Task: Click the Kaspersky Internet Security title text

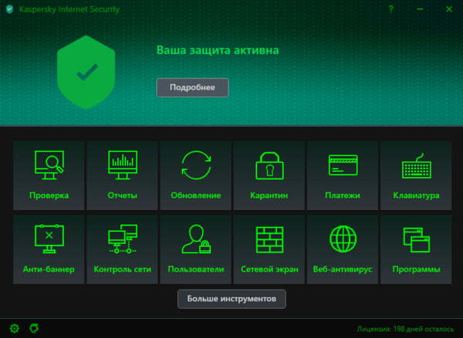Action: pyautogui.click(x=69, y=9)
